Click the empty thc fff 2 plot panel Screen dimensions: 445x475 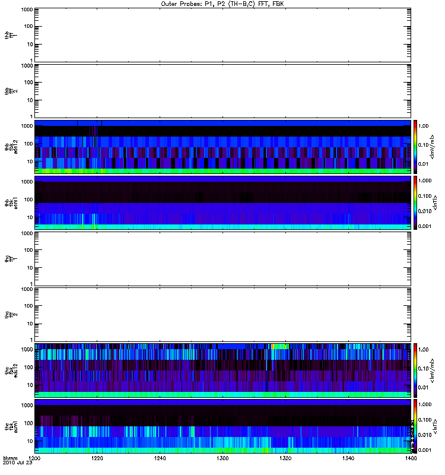tap(223, 315)
